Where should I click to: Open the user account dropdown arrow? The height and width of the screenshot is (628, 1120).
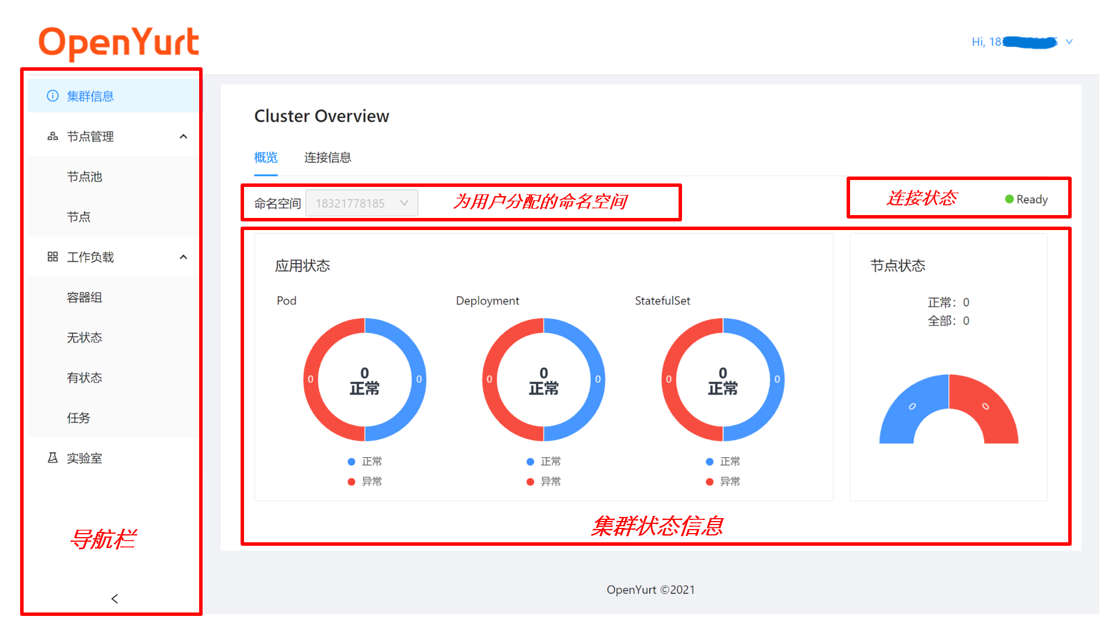1069,41
